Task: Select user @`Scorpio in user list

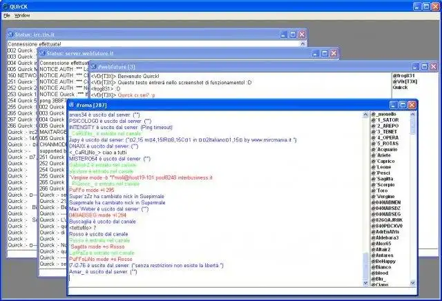Action: tap(383, 185)
